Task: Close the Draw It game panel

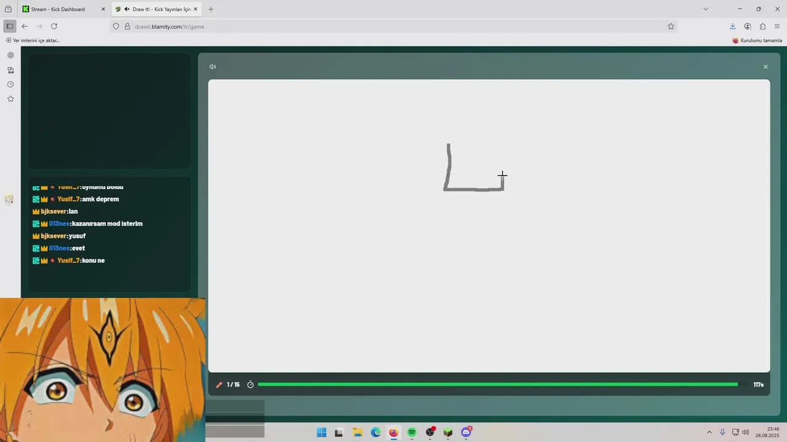Action: point(765,67)
